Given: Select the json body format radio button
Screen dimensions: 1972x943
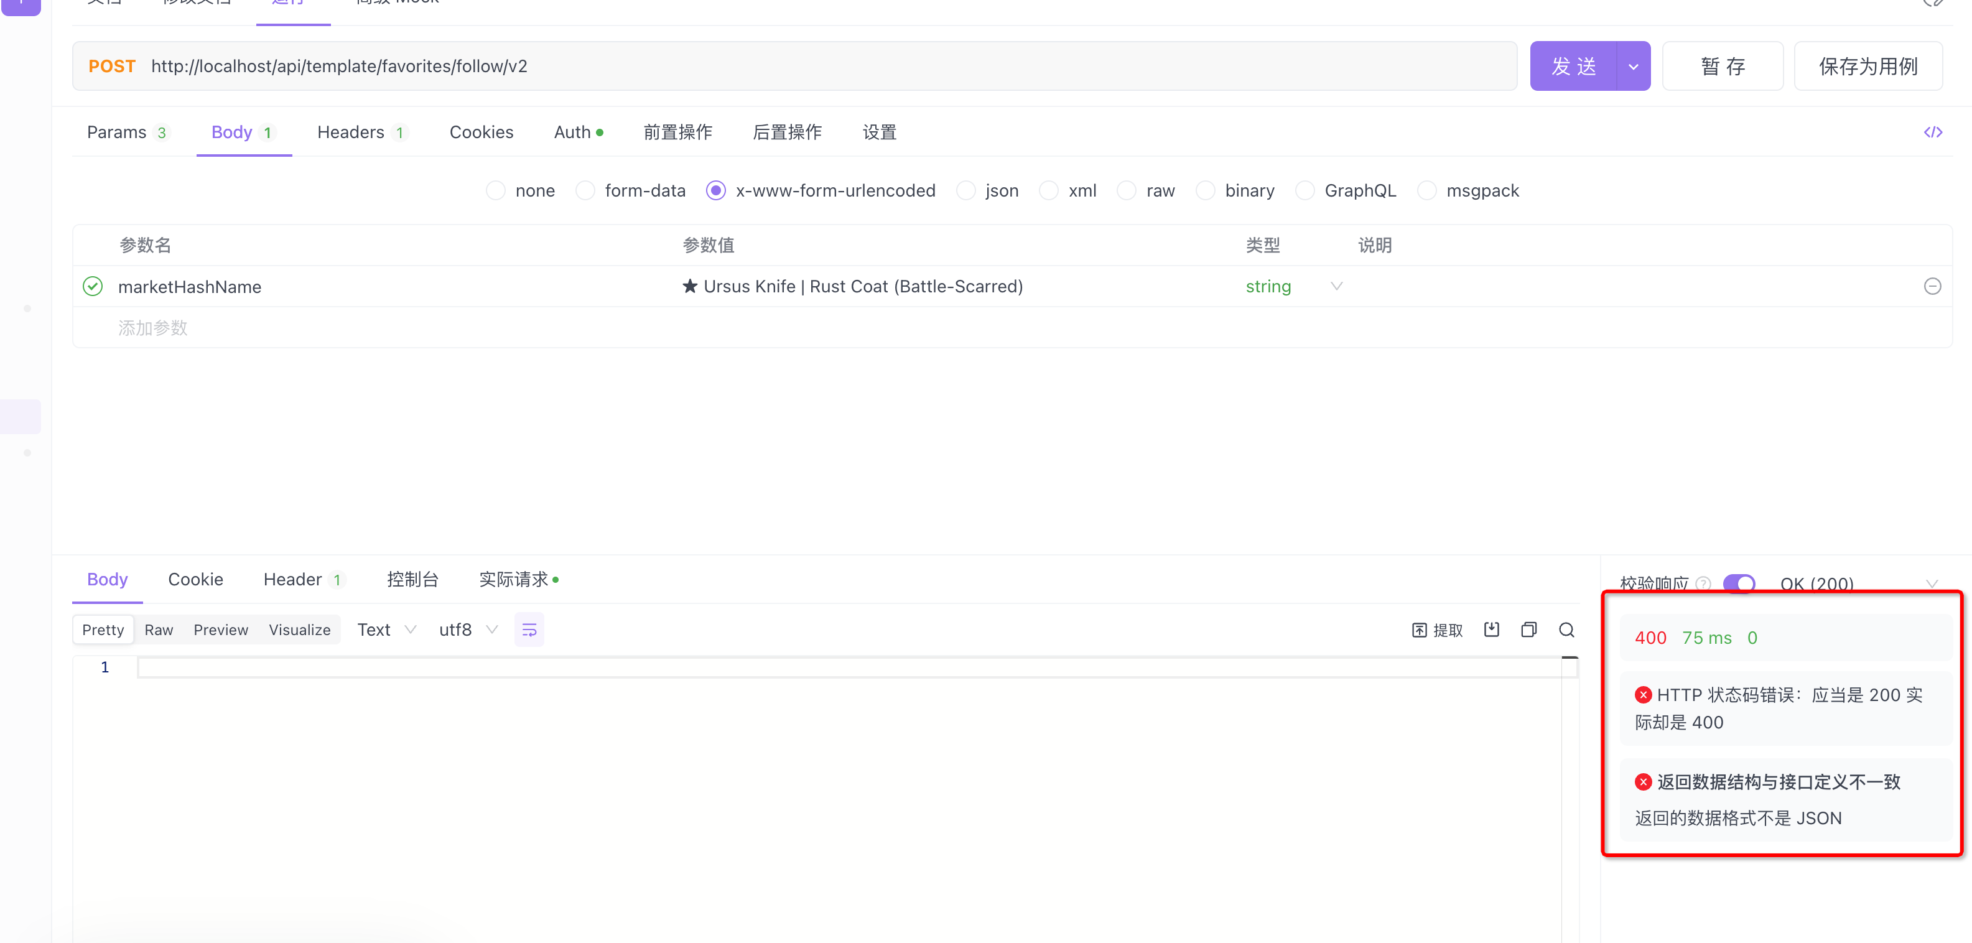Looking at the screenshot, I should [x=965, y=190].
